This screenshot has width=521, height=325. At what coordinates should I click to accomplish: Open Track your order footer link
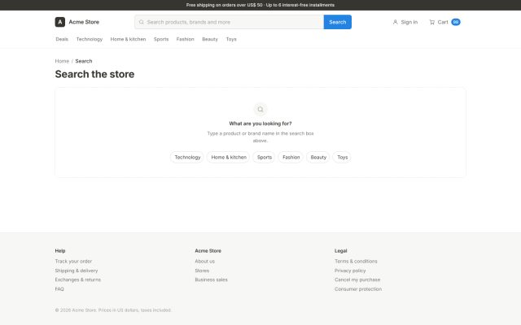(73, 262)
